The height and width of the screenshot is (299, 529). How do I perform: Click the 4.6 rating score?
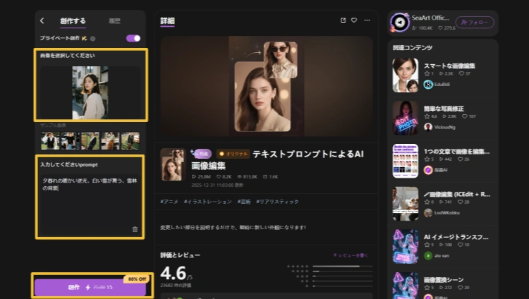click(x=173, y=274)
